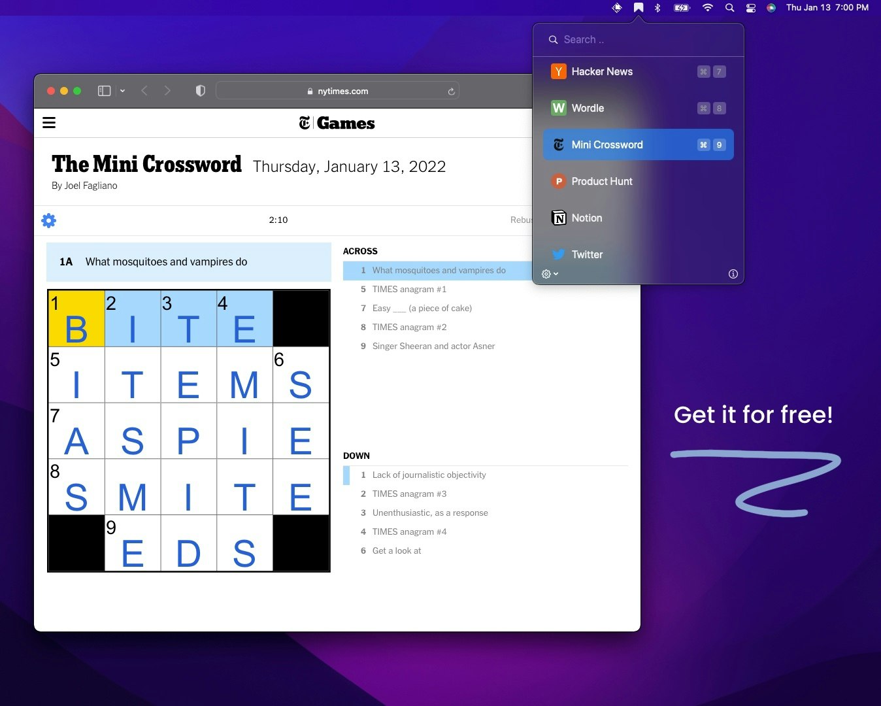Select crossword cell 1 containing B
Screen dimensions: 881x706
[x=76, y=318]
